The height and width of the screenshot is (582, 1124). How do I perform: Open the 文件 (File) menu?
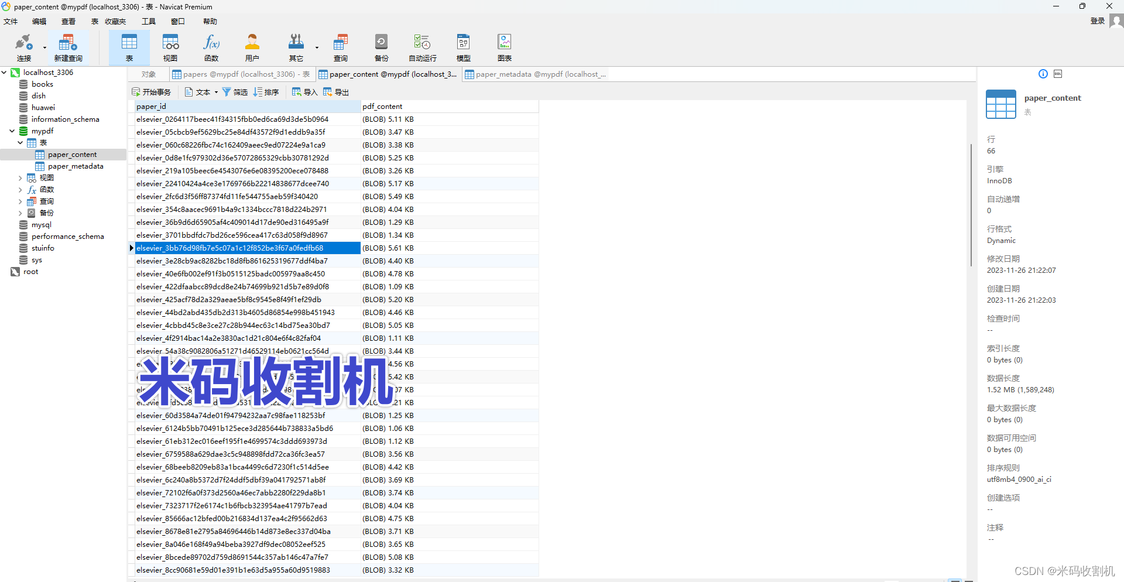[x=11, y=22]
